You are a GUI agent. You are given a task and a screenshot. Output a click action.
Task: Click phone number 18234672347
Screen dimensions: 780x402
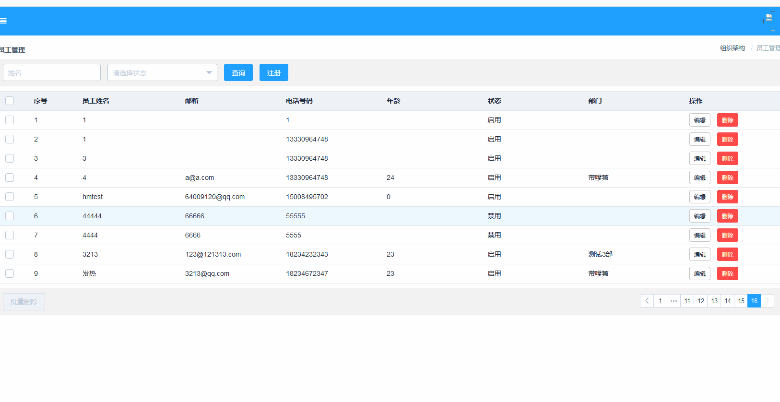(307, 273)
